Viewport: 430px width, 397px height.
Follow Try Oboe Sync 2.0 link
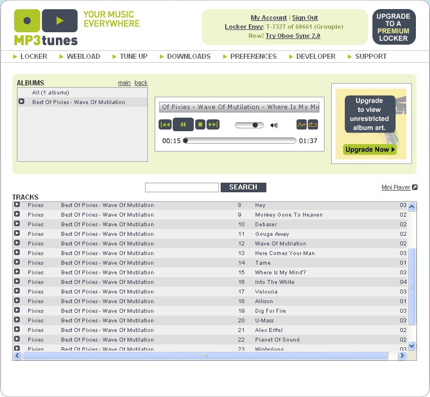click(x=293, y=36)
